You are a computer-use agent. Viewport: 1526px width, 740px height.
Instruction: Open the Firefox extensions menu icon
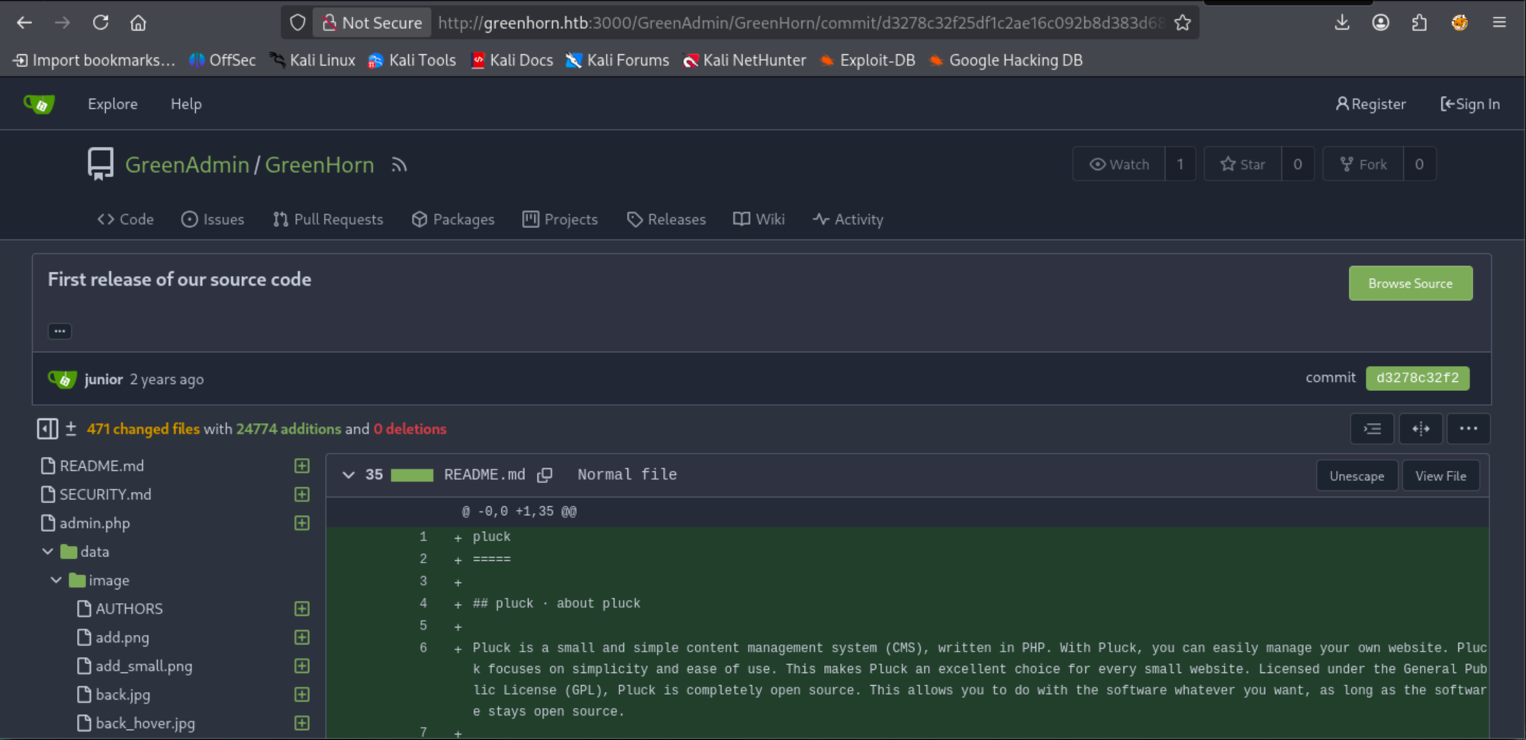(x=1419, y=23)
